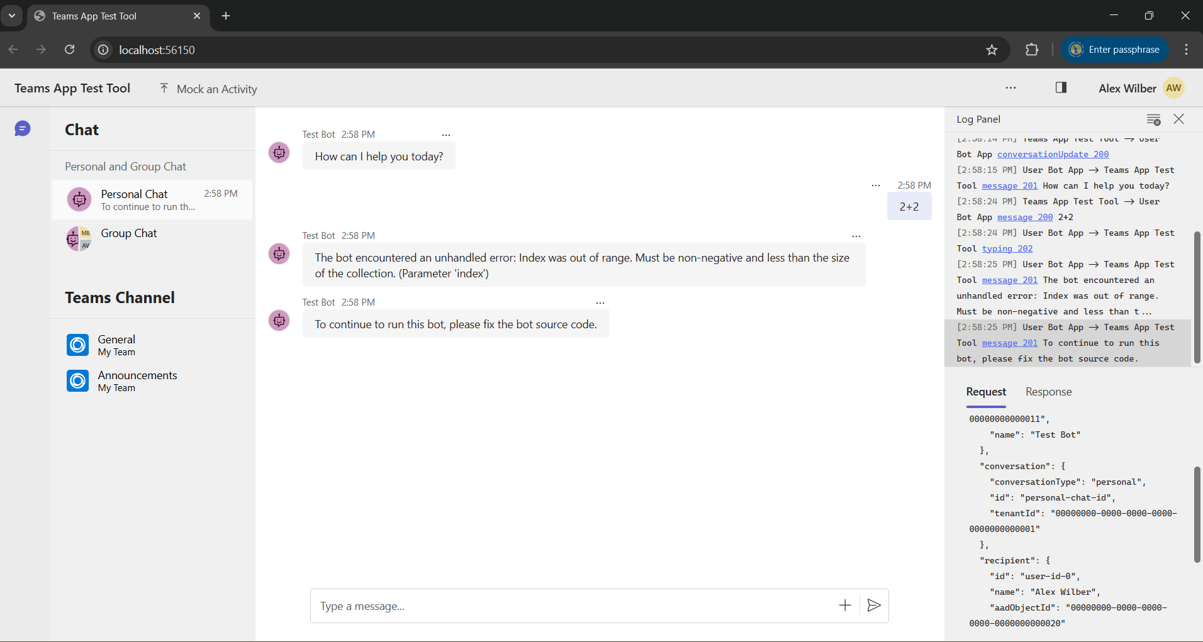Open message 201 'To continue to run' log link
Image resolution: width=1203 pixels, height=642 pixels.
click(x=1009, y=343)
